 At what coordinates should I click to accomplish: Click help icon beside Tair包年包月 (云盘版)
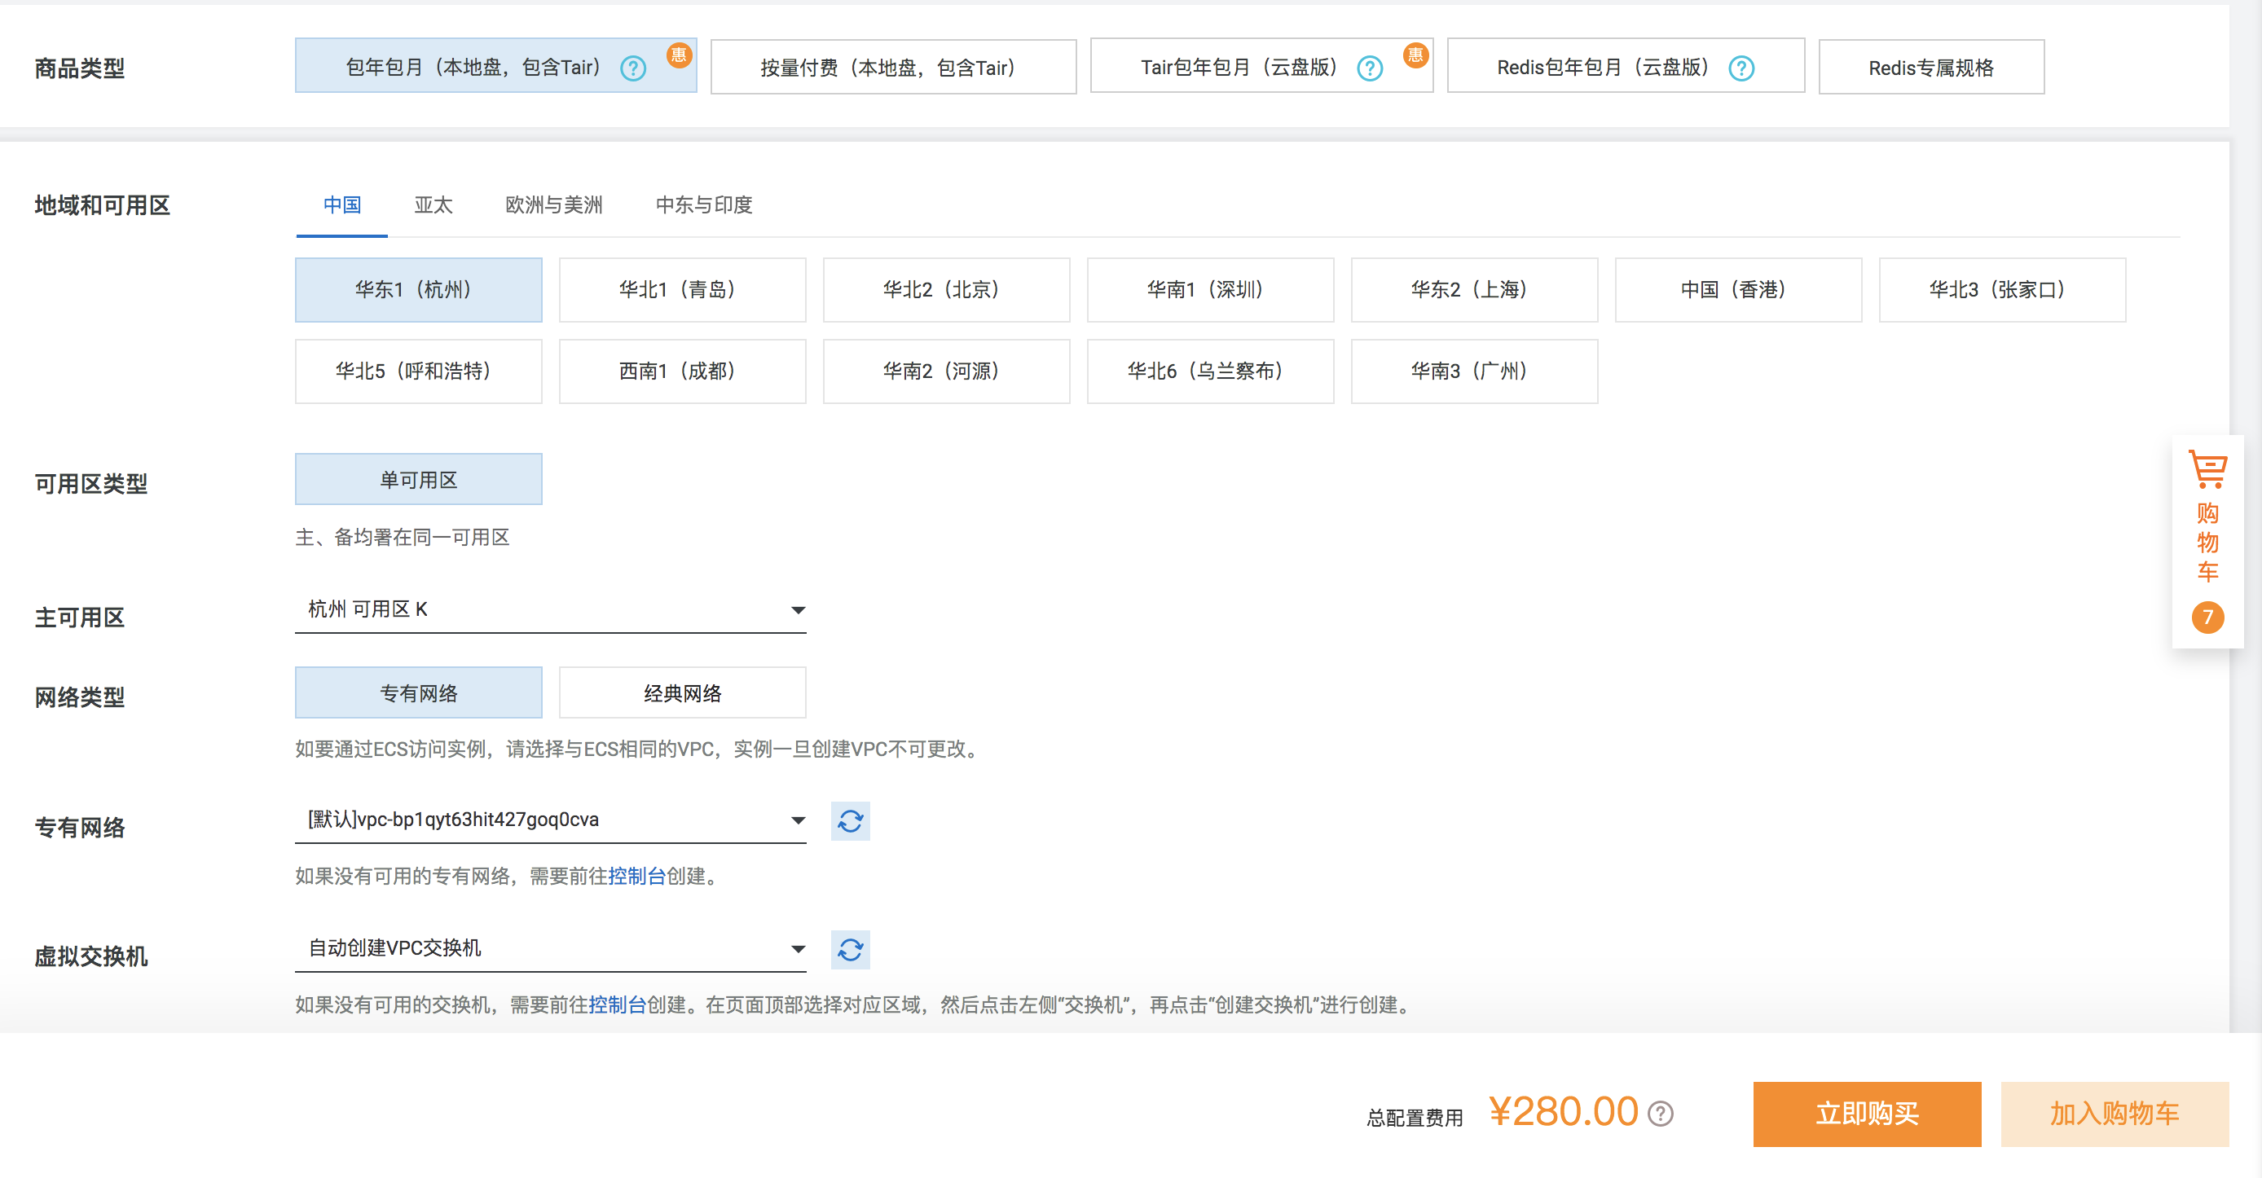(1369, 68)
